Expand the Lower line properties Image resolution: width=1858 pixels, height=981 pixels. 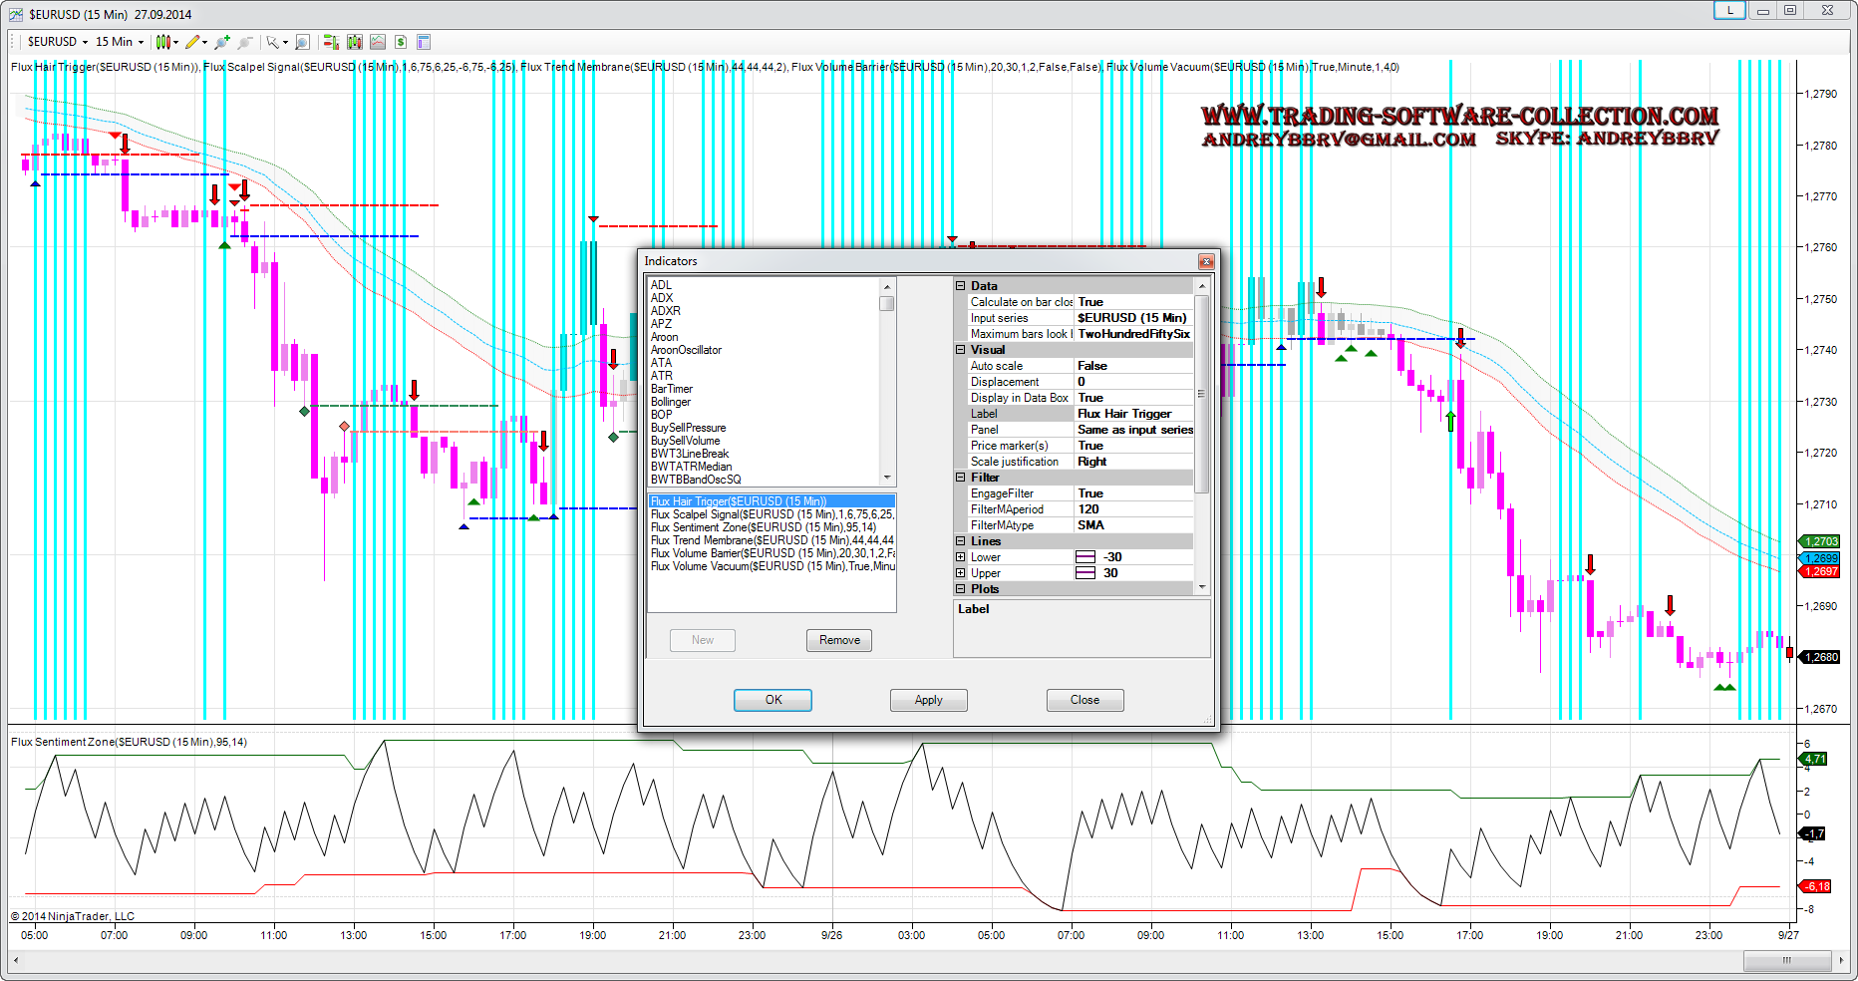pyautogui.click(x=961, y=557)
